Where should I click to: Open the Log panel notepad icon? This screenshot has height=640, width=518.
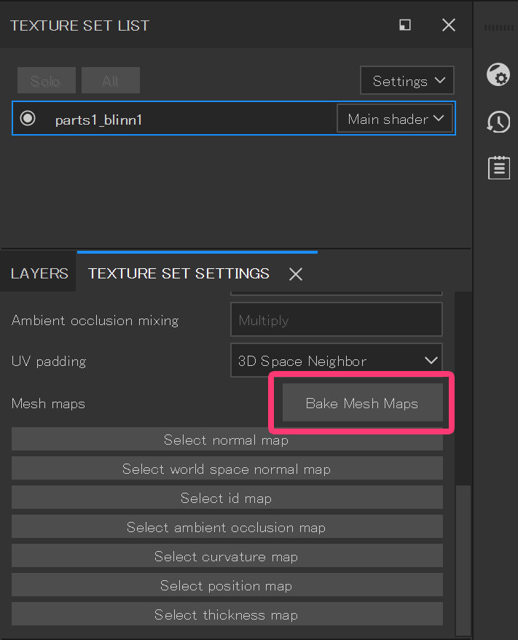pos(499,168)
